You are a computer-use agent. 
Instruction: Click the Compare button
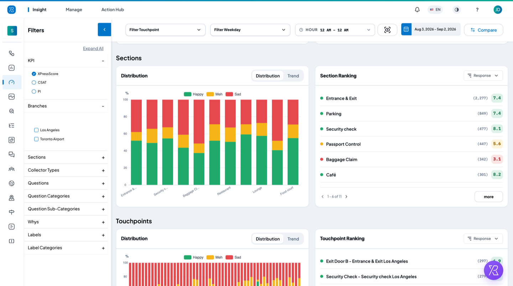point(483,30)
